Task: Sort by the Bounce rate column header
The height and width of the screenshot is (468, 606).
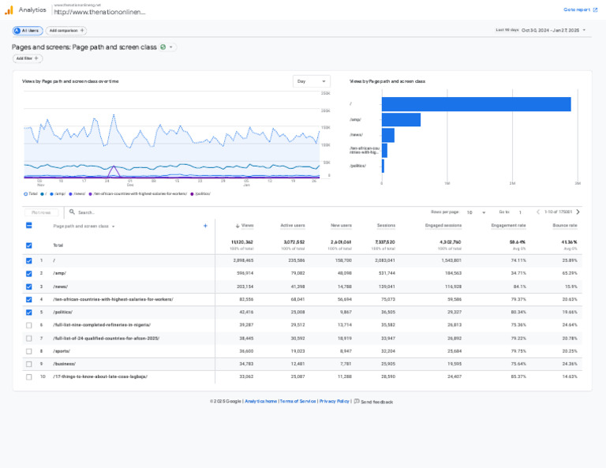Action: tap(565, 225)
